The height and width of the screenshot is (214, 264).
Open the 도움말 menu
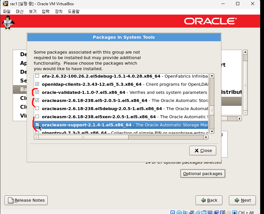(74, 11)
